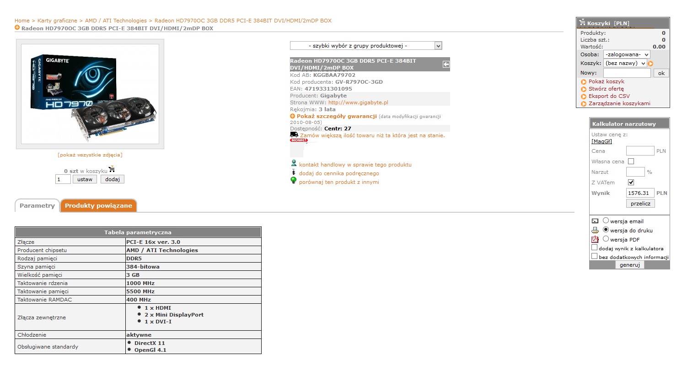Open the "Pokaż koszyk" link
682x371 pixels.
[x=607, y=81]
